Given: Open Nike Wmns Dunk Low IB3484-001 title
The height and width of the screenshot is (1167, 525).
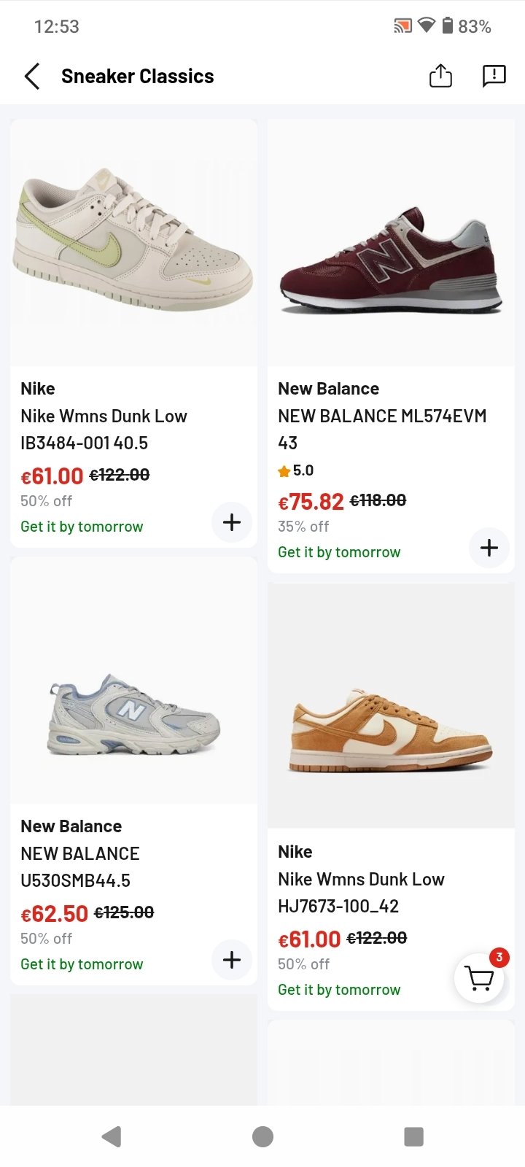Looking at the screenshot, I should [x=104, y=430].
